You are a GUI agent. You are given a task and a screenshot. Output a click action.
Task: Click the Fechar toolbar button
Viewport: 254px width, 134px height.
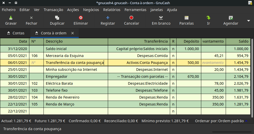point(31,20)
